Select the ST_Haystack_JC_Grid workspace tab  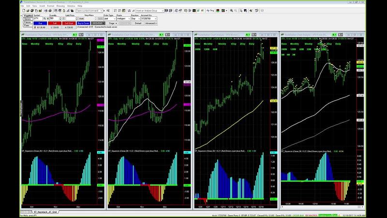point(45,212)
